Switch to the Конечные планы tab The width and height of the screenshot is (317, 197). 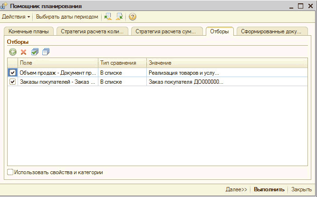click(x=28, y=32)
